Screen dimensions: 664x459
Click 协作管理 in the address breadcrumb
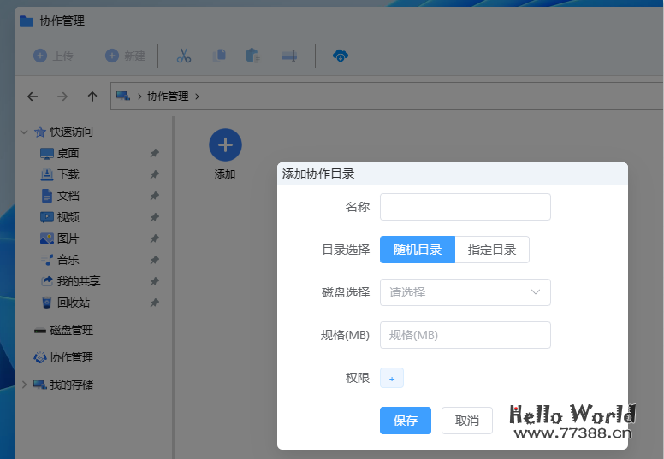click(168, 97)
